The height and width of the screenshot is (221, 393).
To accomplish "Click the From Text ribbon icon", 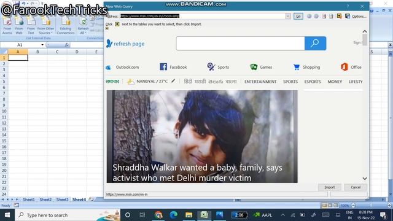I will pyautogui.click(x=31, y=26).
